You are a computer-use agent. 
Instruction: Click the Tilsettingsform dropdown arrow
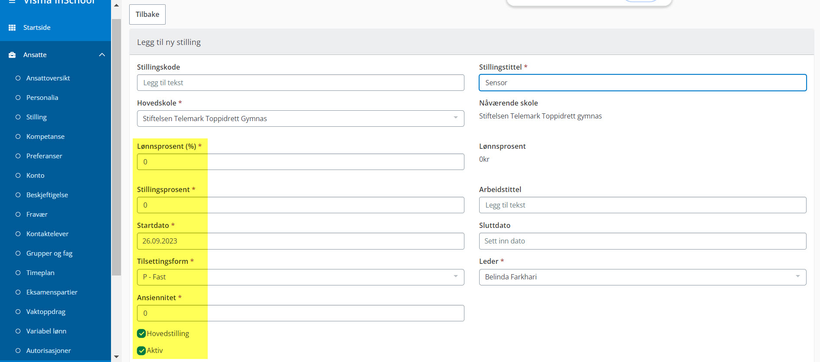pos(456,276)
